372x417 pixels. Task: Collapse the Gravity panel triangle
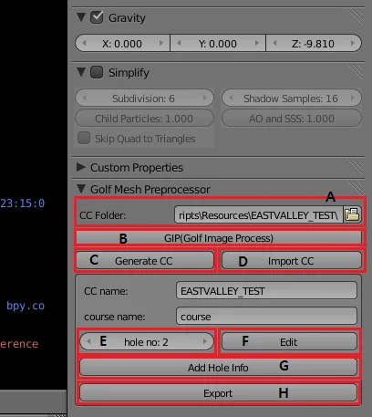pyautogui.click(x=81, y=17)
